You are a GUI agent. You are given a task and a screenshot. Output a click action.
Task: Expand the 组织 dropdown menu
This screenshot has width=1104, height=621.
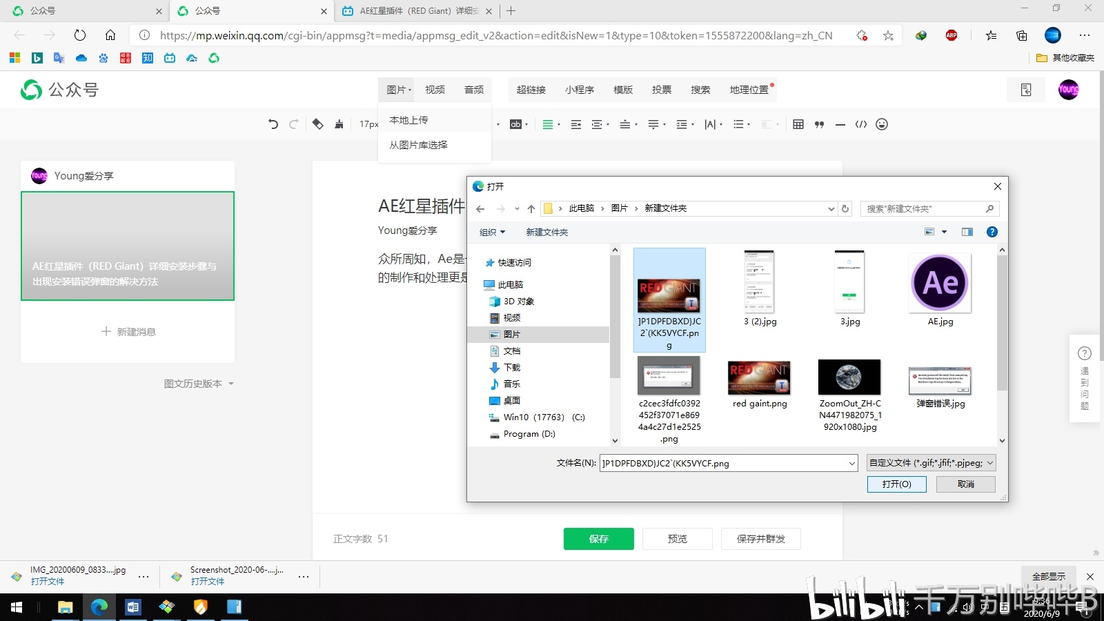[491, 232]
